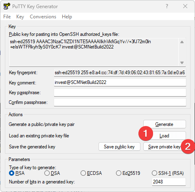Click the 'Public key for pasting' label
This screenshot has width=195, height=192.
64,34
